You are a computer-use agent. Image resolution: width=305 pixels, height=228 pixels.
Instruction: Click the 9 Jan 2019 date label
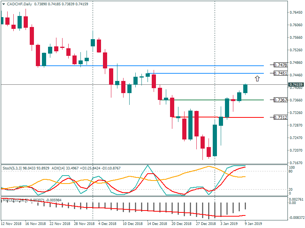coord(254,223)
